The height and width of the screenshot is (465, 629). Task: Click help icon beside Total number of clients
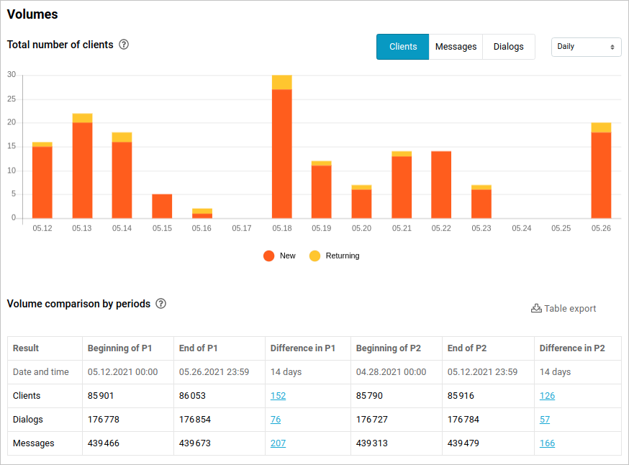tap(124, 45)
